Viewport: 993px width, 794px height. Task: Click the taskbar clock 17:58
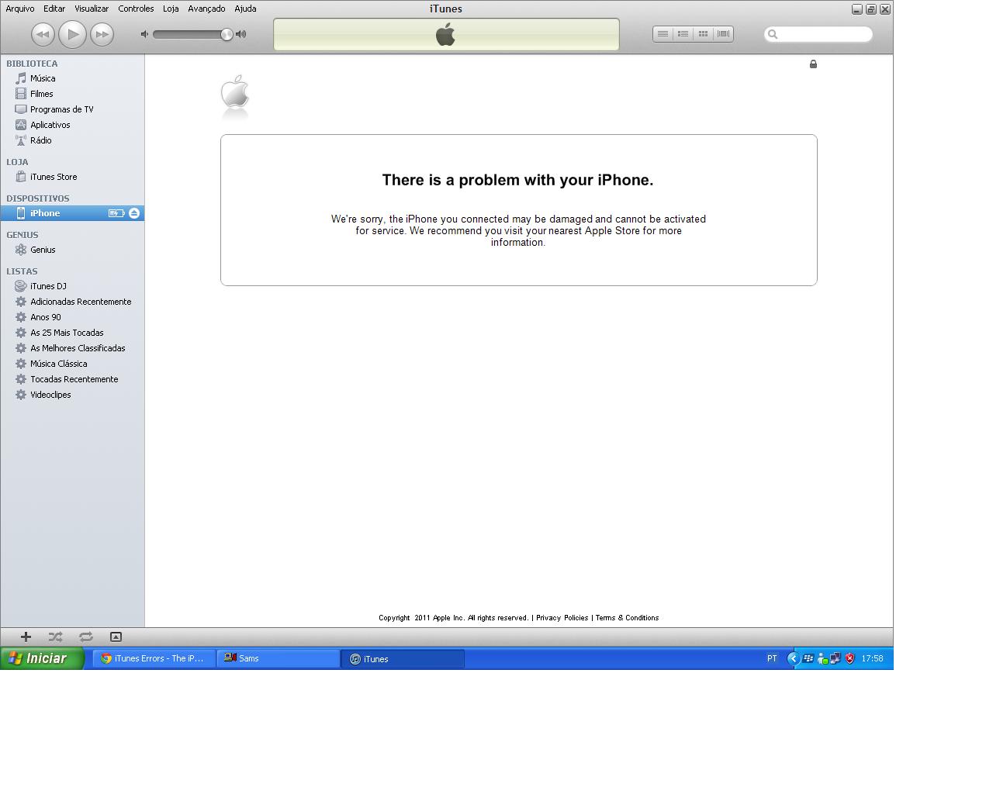tap(873, 658)
